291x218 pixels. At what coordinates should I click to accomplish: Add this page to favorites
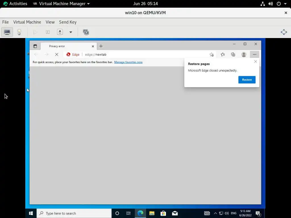[x=211, y=54]
